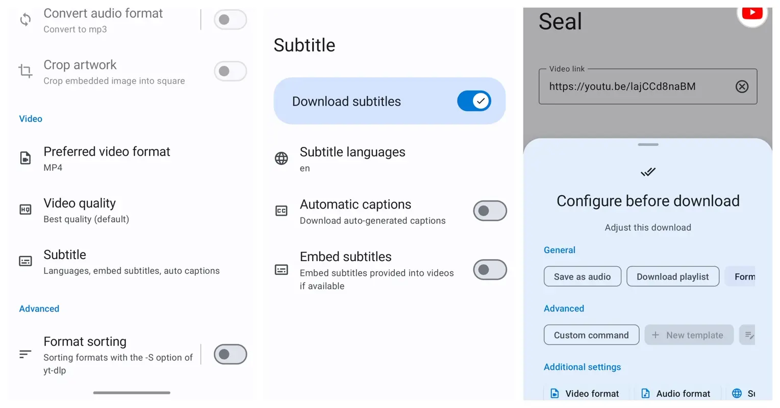Enable the Automatic captions toggle
This screenshot has height=408, width=780.
tap(490, 211)
